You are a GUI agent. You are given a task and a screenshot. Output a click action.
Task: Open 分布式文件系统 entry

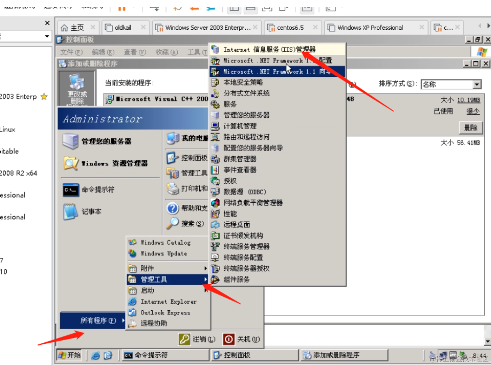pyautogui.click(x=278, y=93)
